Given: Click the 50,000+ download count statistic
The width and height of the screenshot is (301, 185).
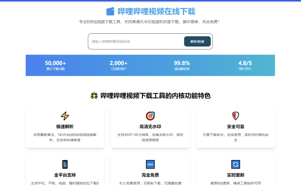Looking at the screenshot, I should coord(56,63).
